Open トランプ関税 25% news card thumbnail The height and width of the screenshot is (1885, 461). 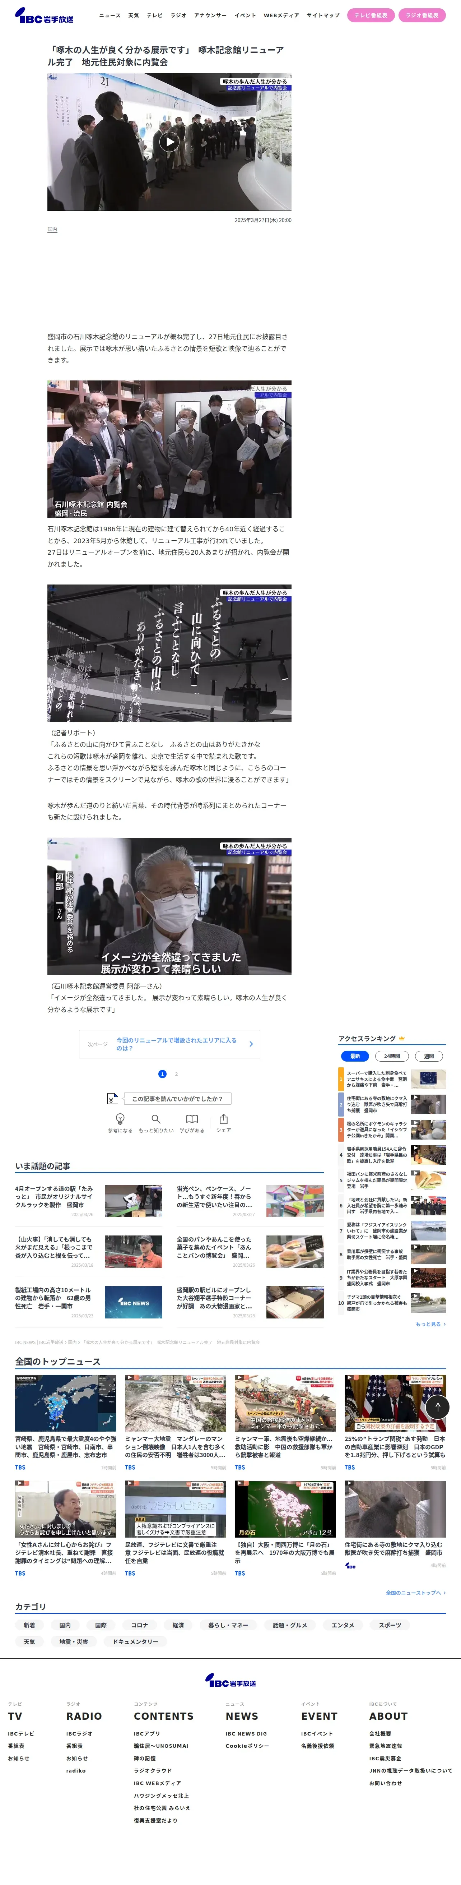click(x=395, y=1403)
